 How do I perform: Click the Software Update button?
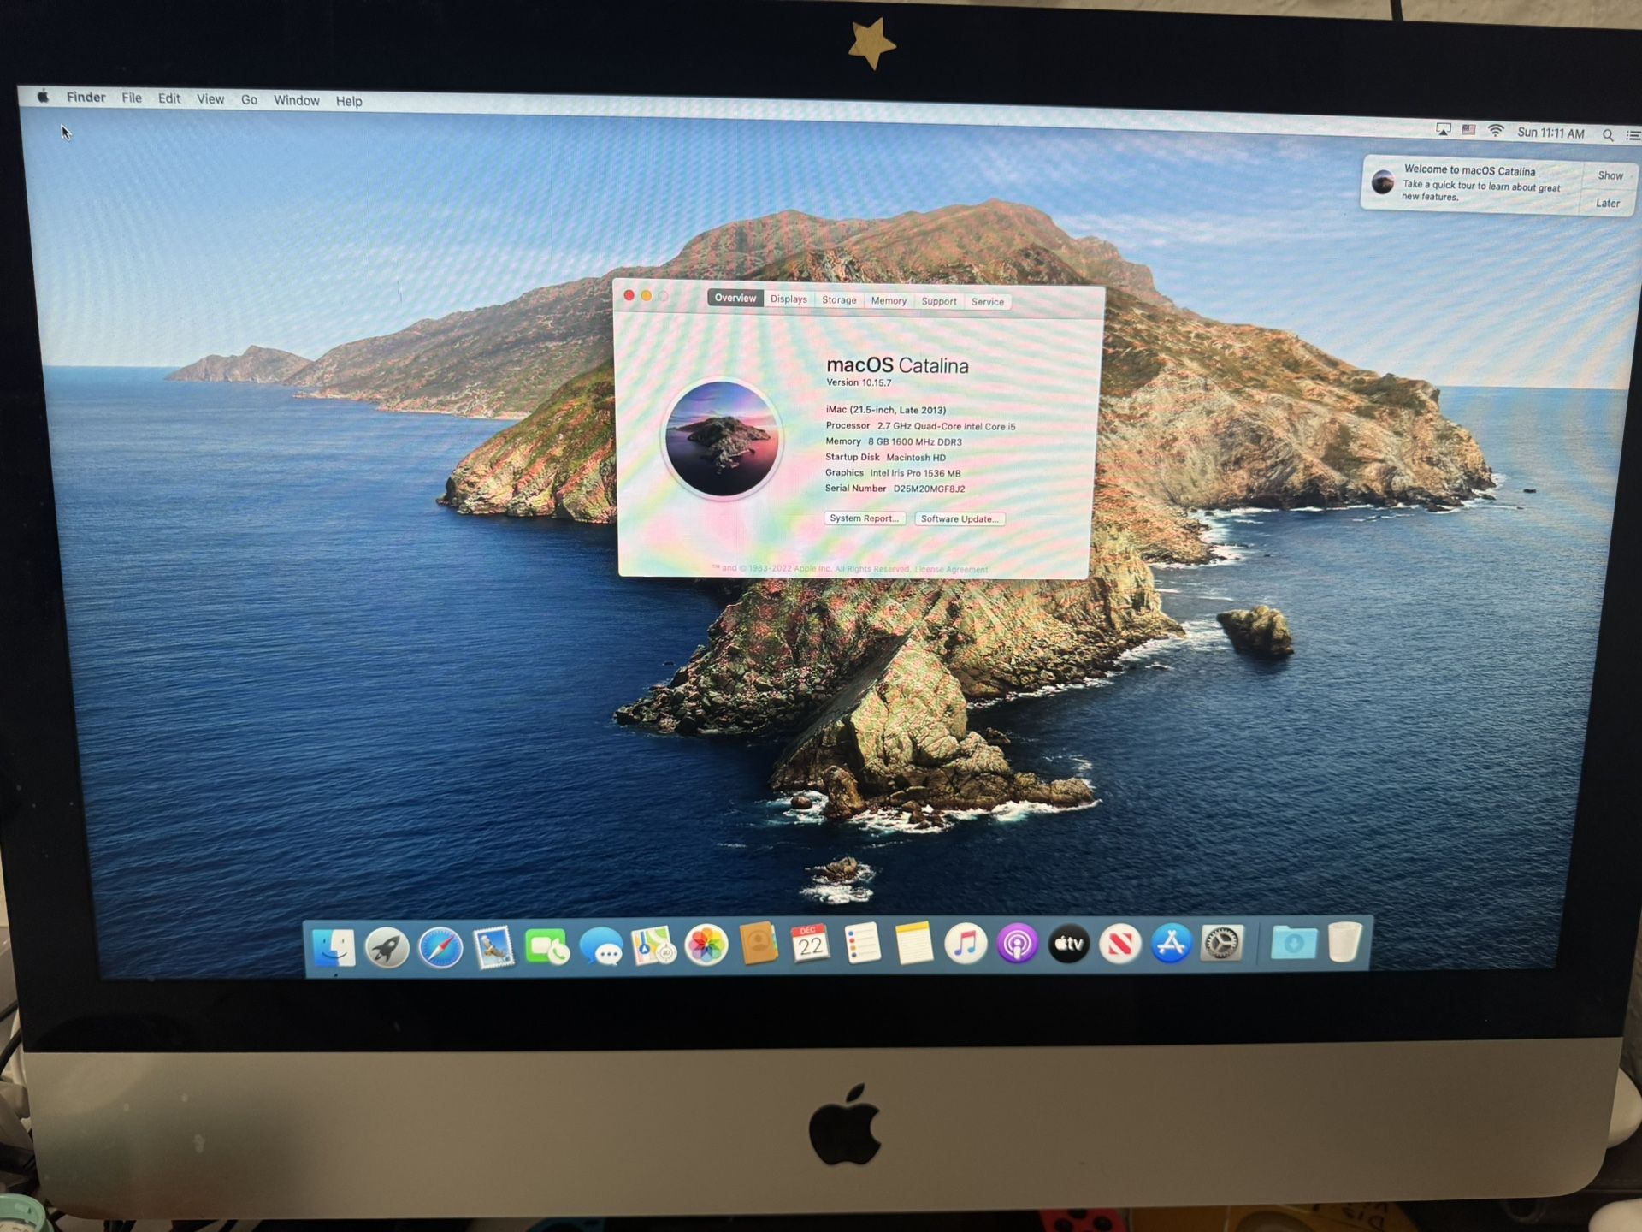click(960, 518)
